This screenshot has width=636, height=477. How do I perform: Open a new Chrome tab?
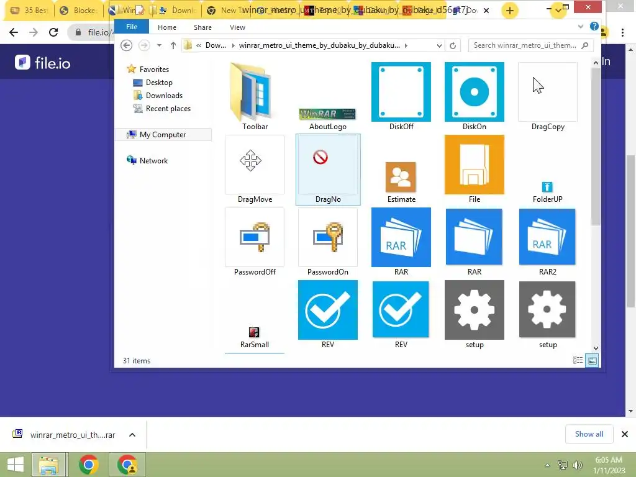click(x=510, y=11)
